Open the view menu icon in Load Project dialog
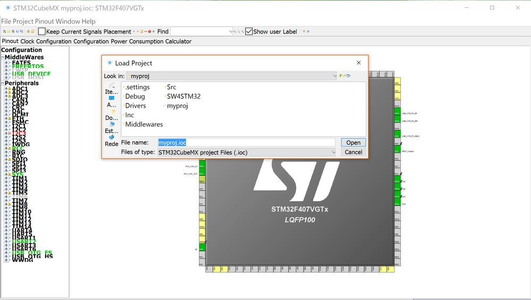Screen dimensions: 531x300 click(x=349, y=76)
